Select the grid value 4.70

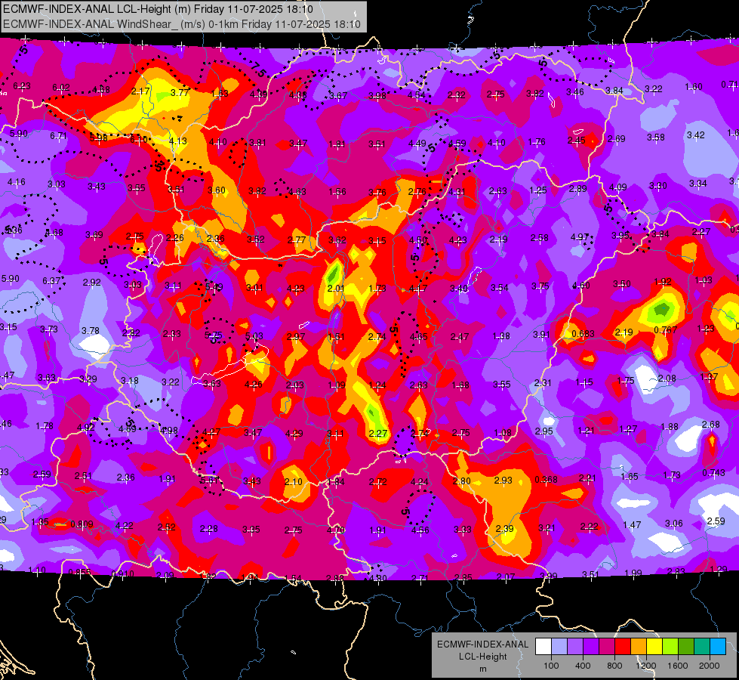tap(336, 530)
